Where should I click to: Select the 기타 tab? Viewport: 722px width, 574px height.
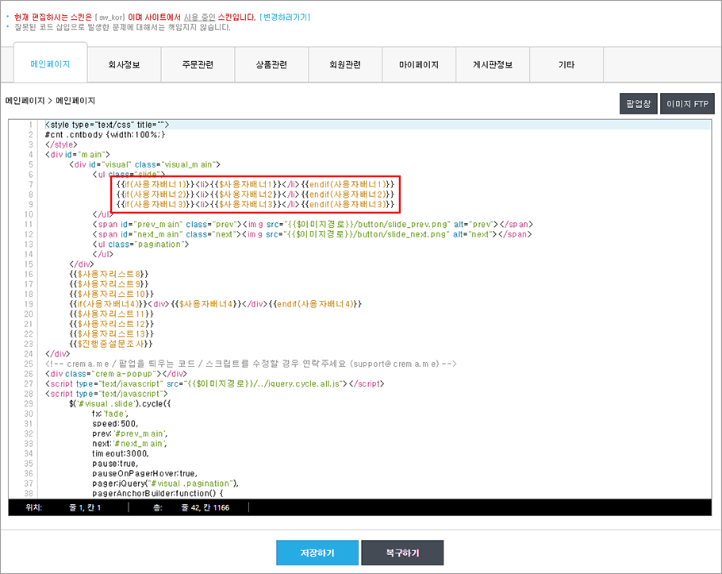(x=566, y=65)
